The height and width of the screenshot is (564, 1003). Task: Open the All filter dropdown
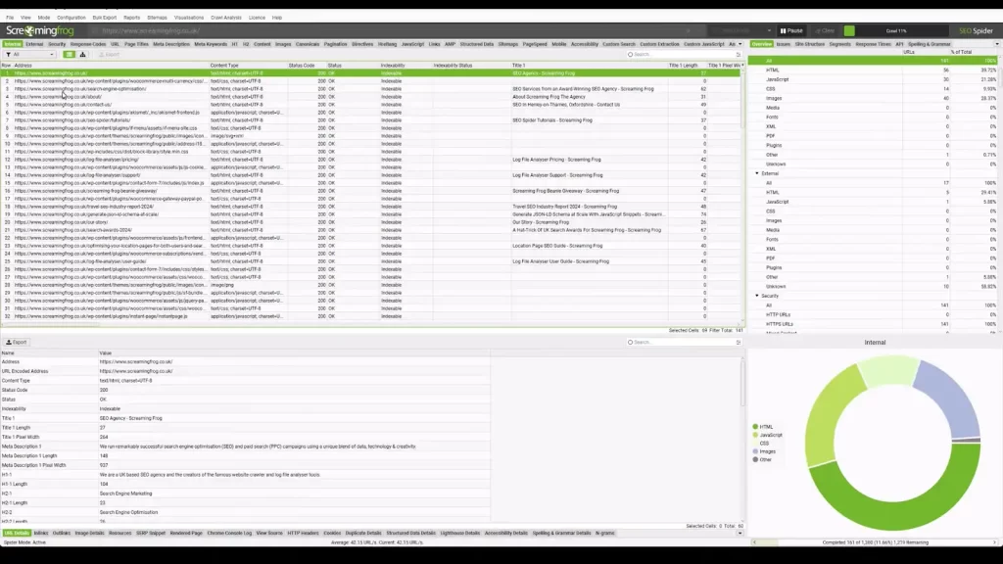(x=29, y=55)
